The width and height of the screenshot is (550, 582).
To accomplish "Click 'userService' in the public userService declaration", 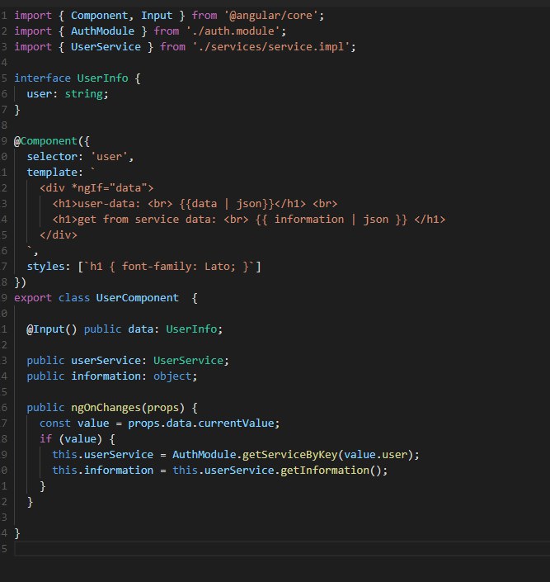I will click(106, 361).
